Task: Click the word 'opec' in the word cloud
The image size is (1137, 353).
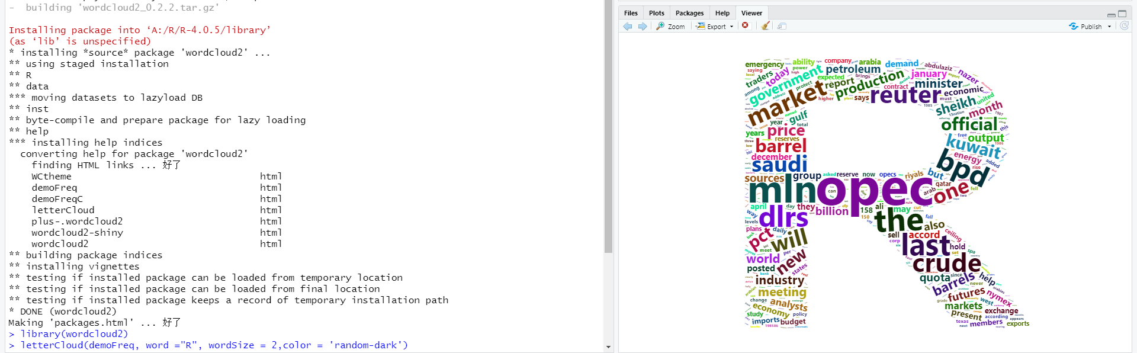Action: [874, 191]
